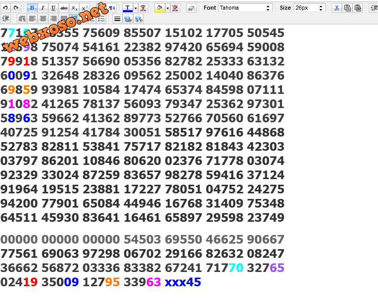Click the number 32765 with purple digits

[x=266, y=268]
